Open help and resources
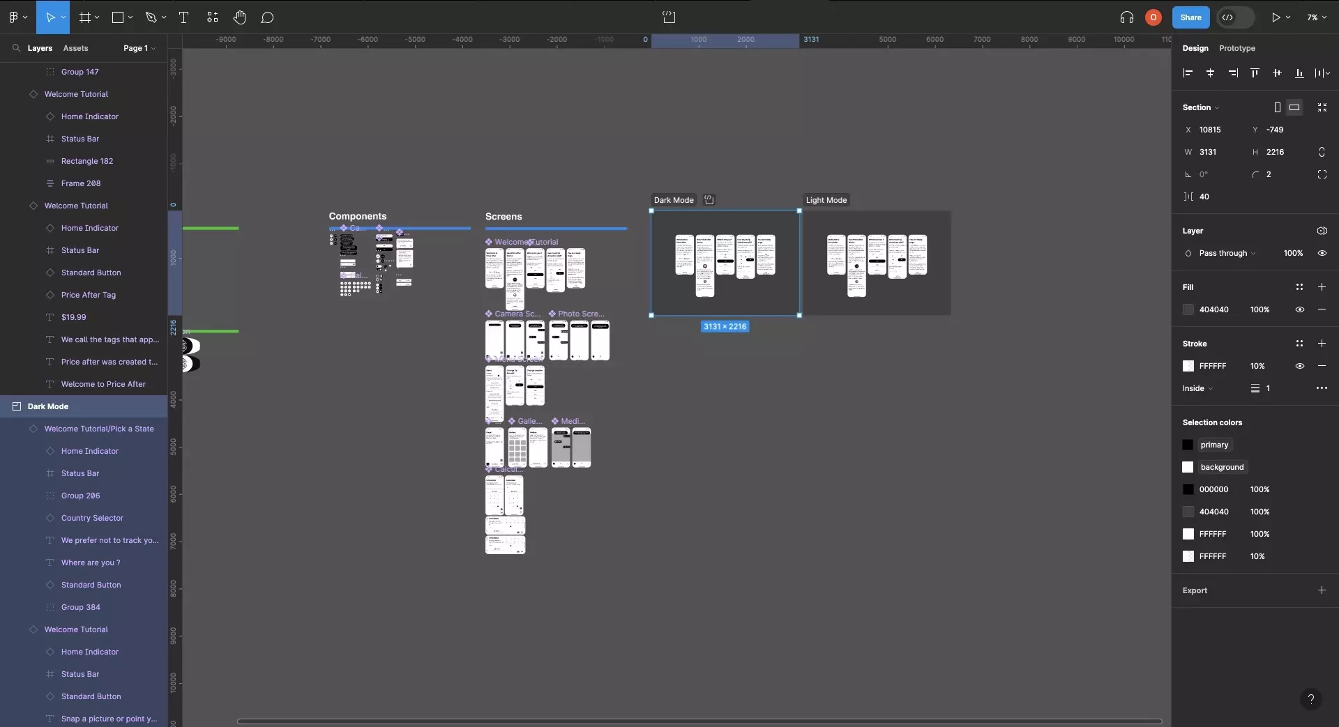The width and height of the screenshot is (1339, 727). tap(1311, 699)
